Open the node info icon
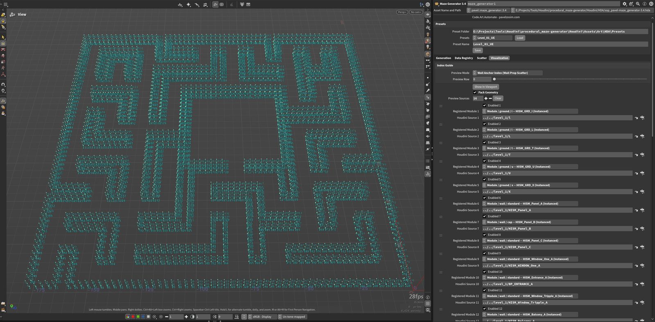655x322 pixels. (x=644, y=4)
